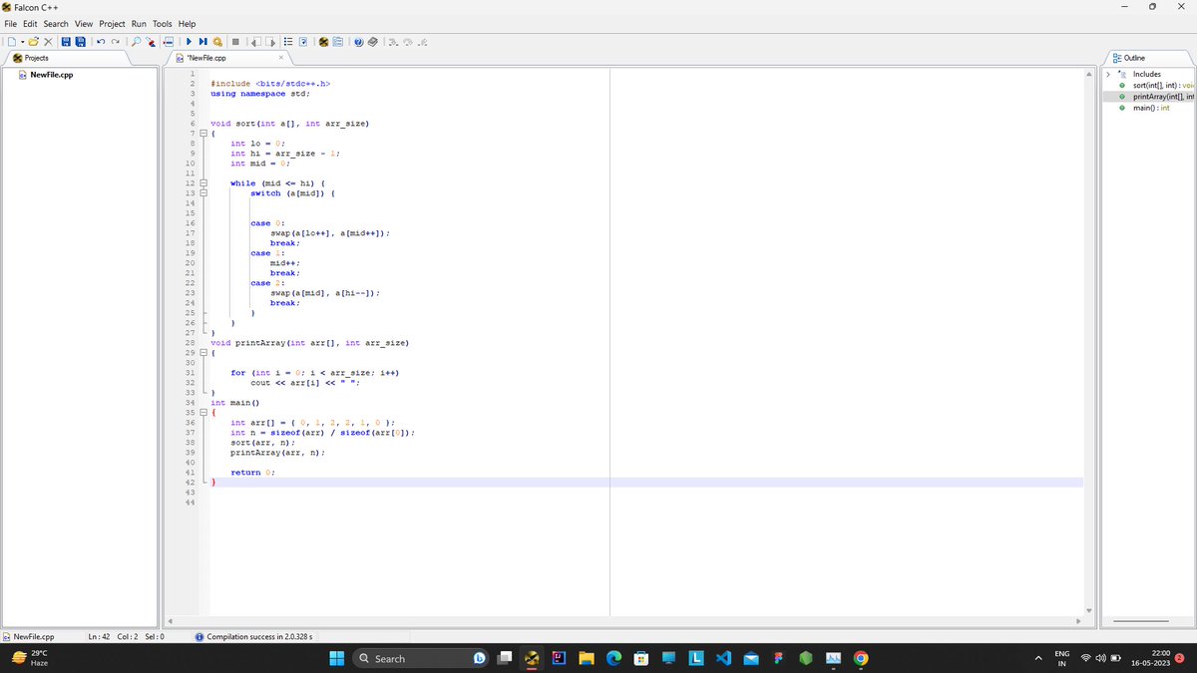The width and height of the screenshot is (1197, 673).
Task: Open the Tools menu
Action: click(164, 23)
